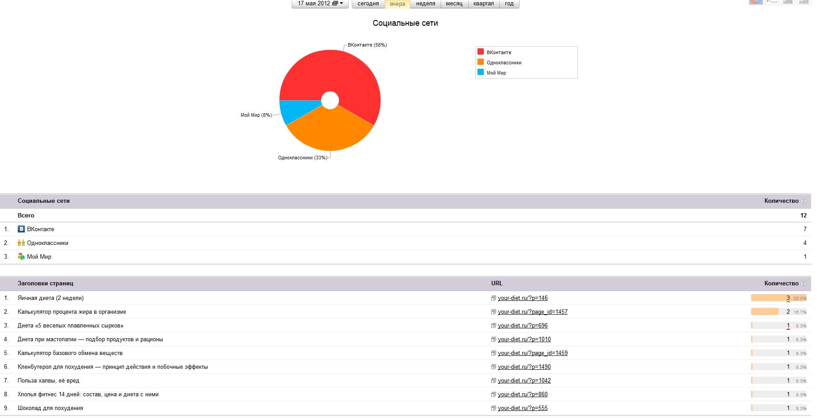Open new-window icon beside your-diet.ru/?page_id=1459
The image size is (820, 418).
[x=494, y=354]
